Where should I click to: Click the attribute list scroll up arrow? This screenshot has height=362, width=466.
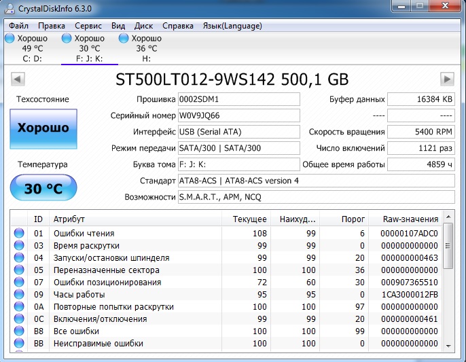tap(448, 217)
